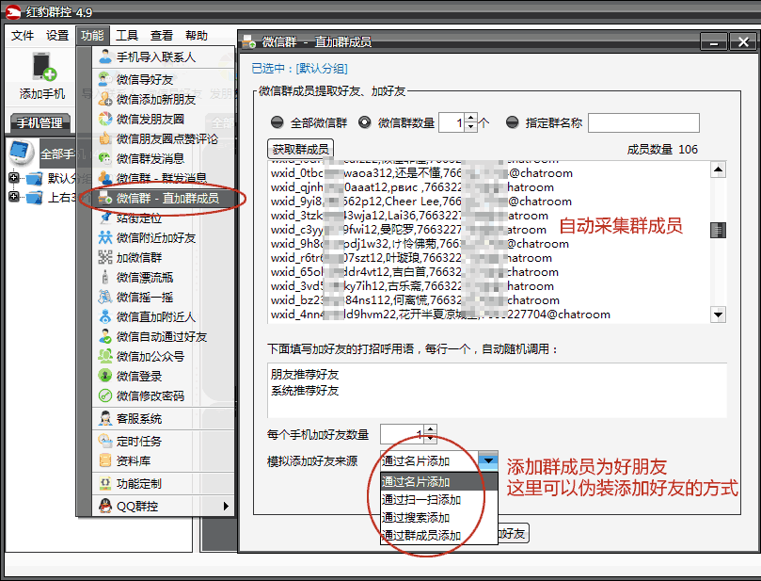The image size is (761, 581).
Task: Choose the 微信导好友 menu item icon
Action: (x=104, y=79)
